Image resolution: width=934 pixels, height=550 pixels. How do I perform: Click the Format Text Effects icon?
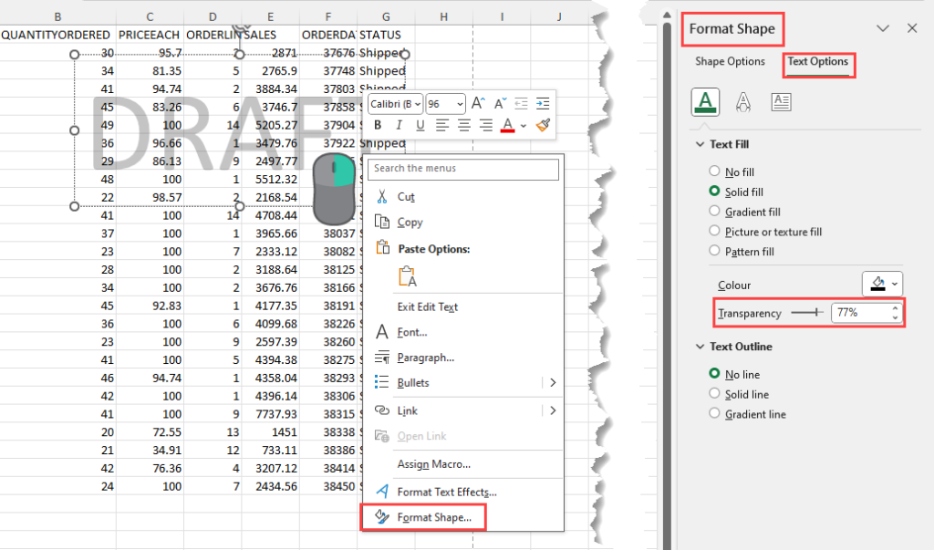(x=382, y=491)
